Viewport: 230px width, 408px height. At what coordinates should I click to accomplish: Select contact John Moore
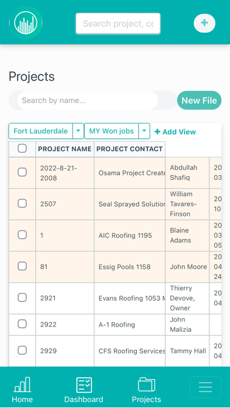coord(187,267)
